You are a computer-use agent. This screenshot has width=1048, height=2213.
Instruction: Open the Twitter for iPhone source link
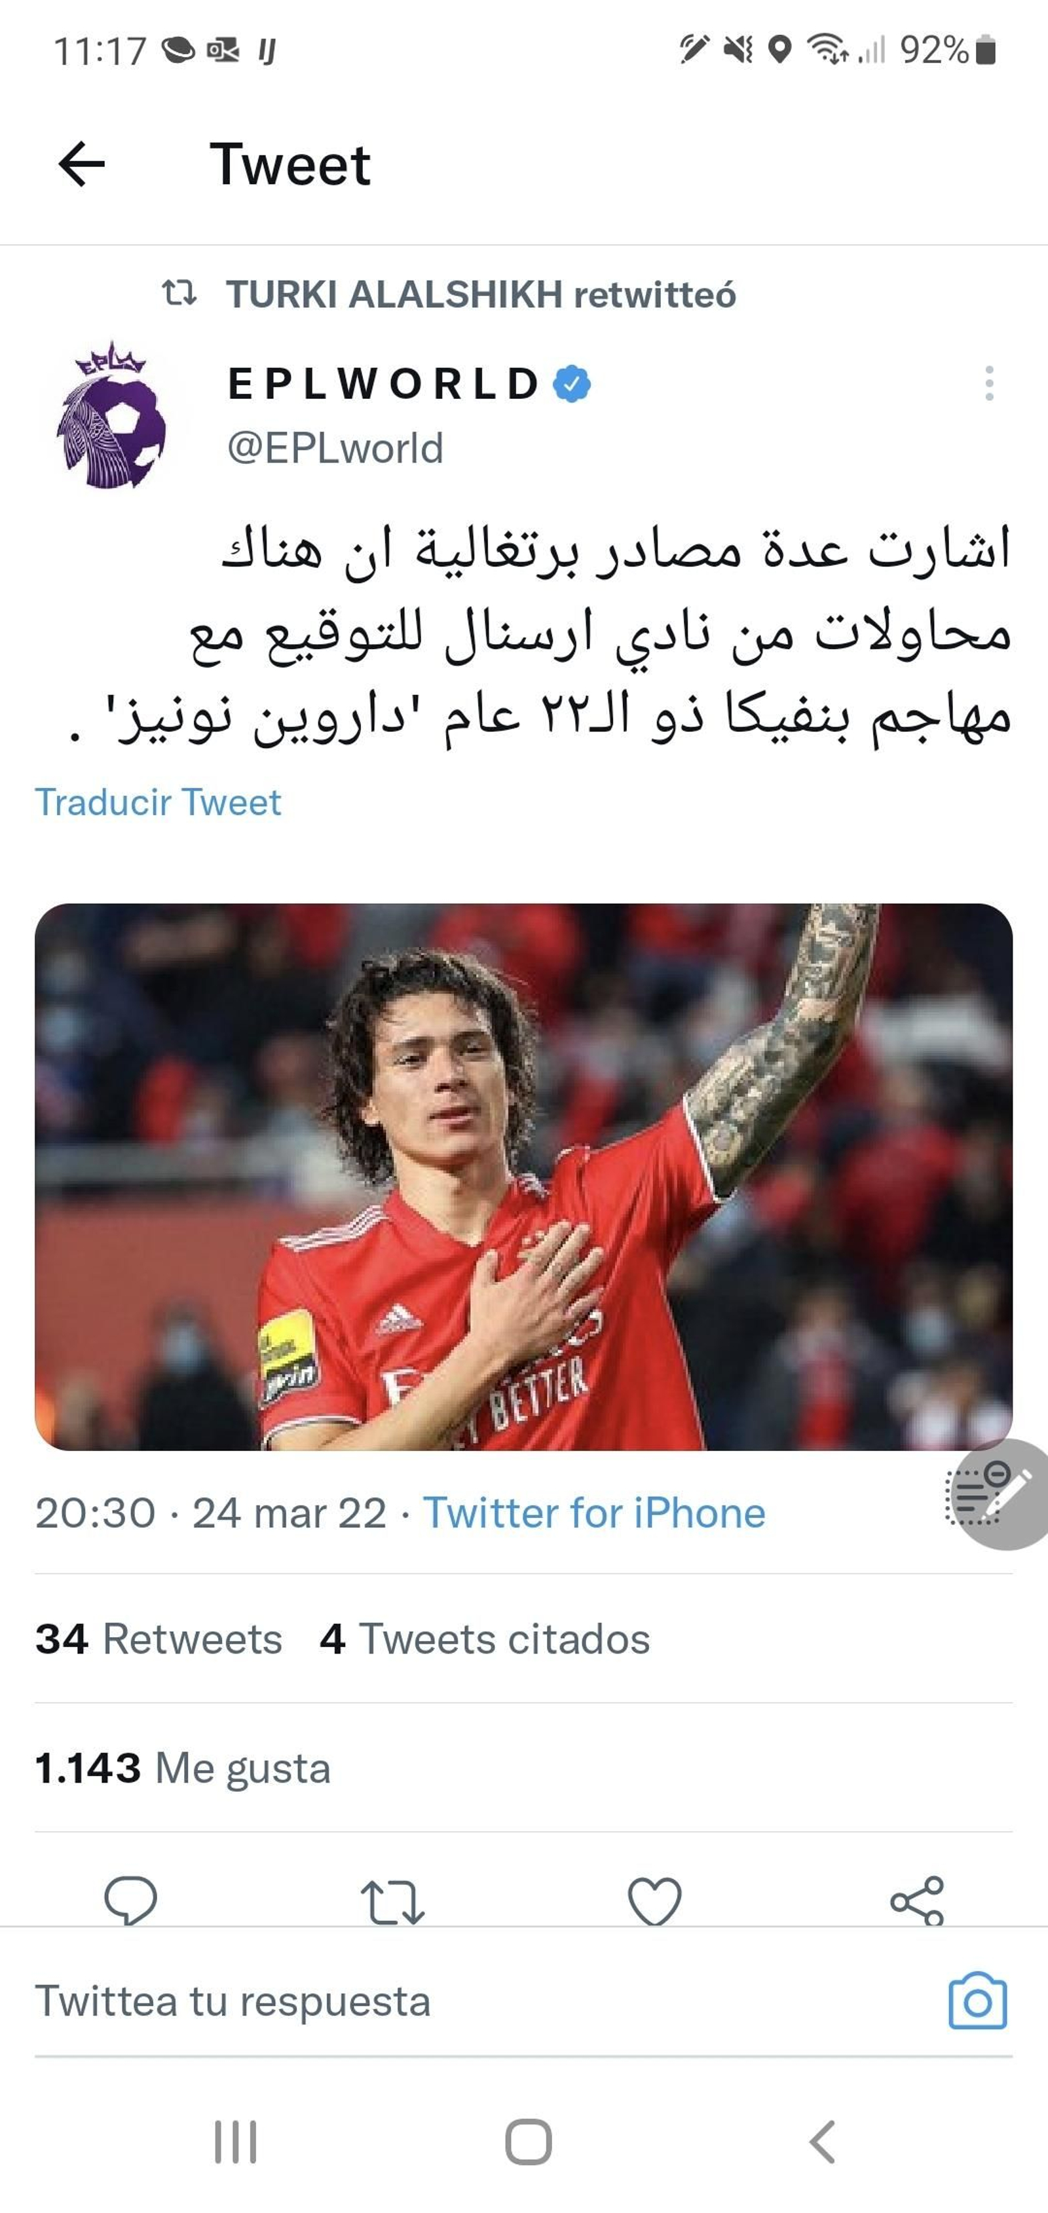click(x=593, y=1513)
